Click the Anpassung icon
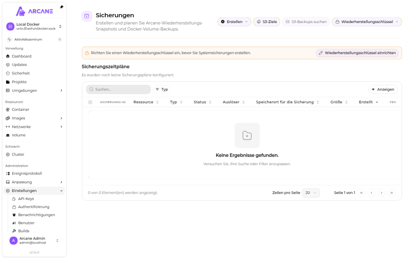 pos(8,183)
